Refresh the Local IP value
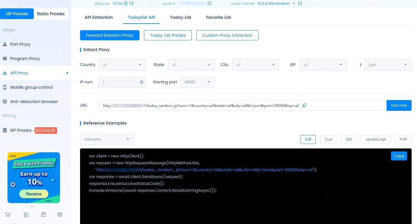This screenshot has width=417, height=224. click(x=209, y=4)
